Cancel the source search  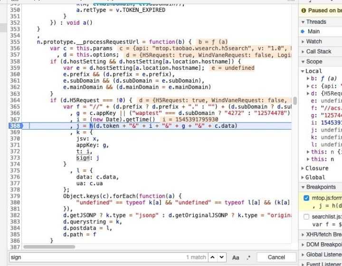pos(276,257)
